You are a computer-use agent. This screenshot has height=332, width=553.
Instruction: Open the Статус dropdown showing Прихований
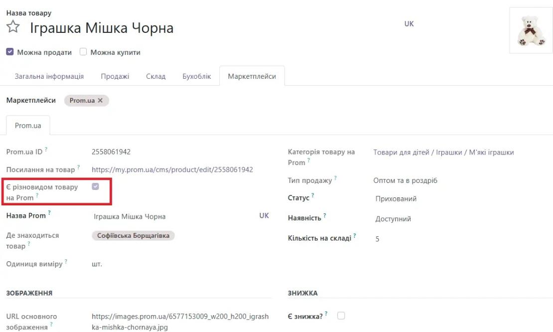point(396,197)
